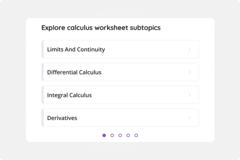This screenshot has height=160, width=240.
Task: Click the purple accent bar beside Differential Calculus
Action: click(42, 72)
